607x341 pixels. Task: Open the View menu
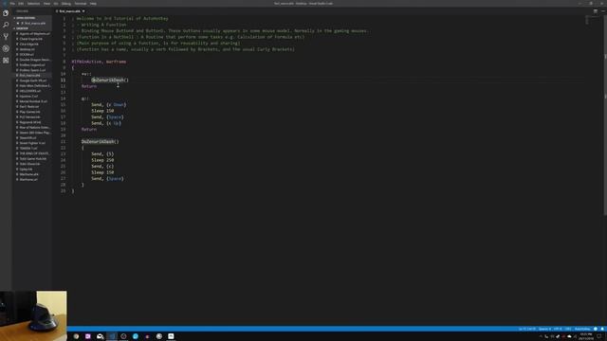coord(46,4)
